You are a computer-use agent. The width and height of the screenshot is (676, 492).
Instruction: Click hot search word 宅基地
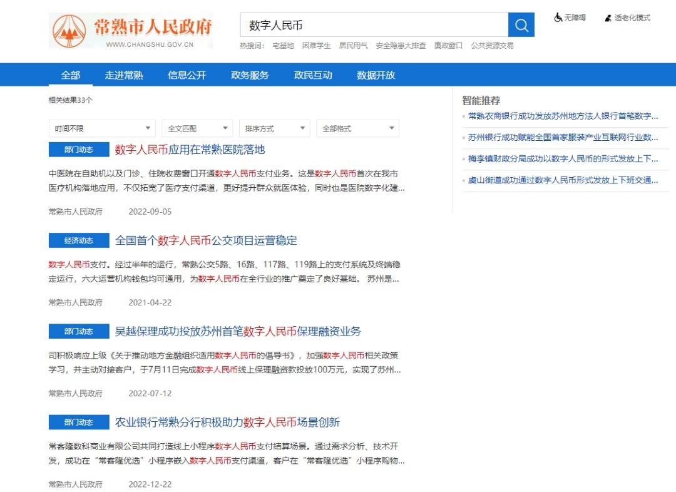tap(284, 46)
